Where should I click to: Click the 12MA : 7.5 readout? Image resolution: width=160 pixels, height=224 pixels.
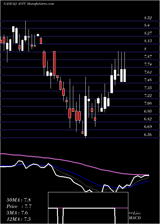tap(19, 219)
